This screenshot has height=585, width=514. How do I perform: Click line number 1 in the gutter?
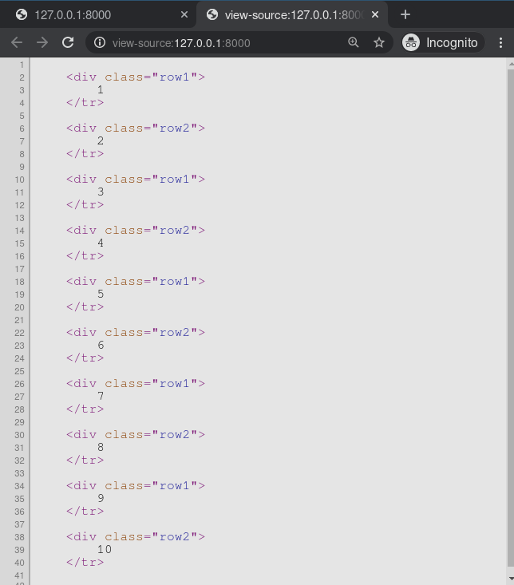point(22,65)
